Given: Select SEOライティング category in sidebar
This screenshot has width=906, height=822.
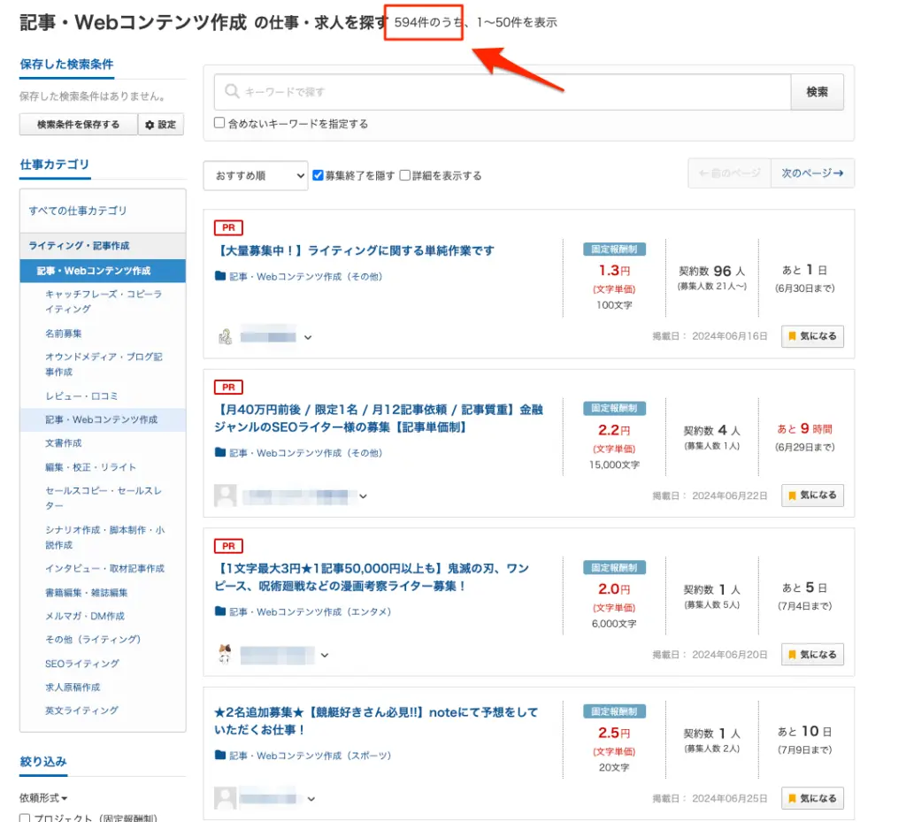Looking at the screenshot, I should click(82, 663).
